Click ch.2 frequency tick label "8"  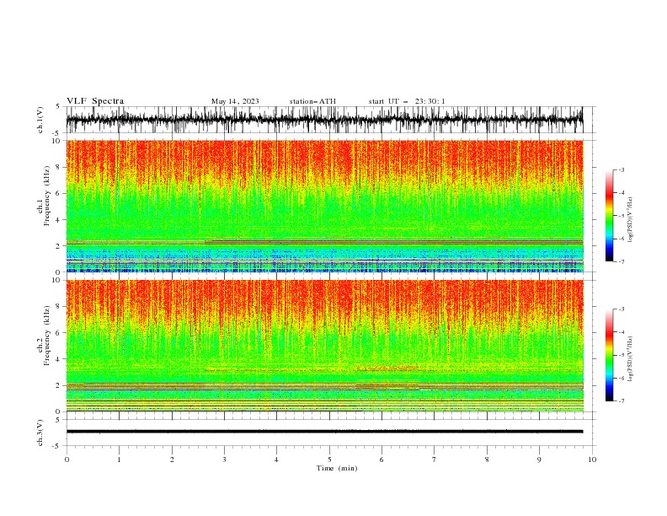[x=59, y=307]
